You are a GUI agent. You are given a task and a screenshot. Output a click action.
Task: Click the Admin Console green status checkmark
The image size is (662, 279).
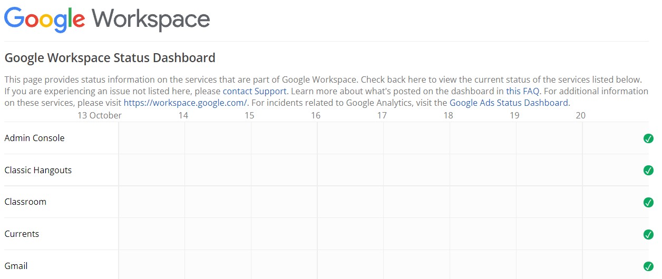648,138
